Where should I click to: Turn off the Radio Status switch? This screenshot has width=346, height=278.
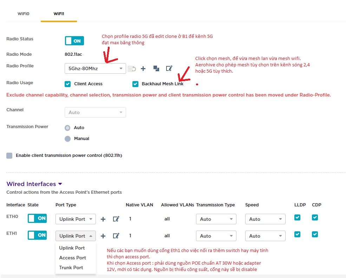(x=74, y=41)
